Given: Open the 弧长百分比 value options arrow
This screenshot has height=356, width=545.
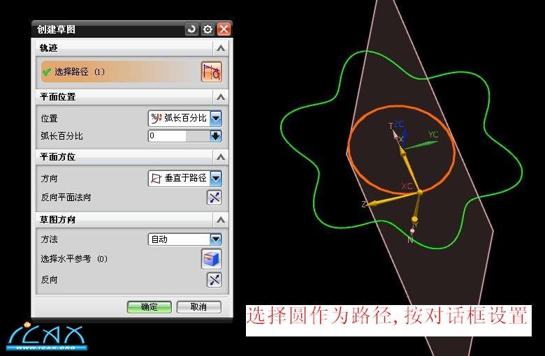Looking at the screenshot, I should (216, 136).
